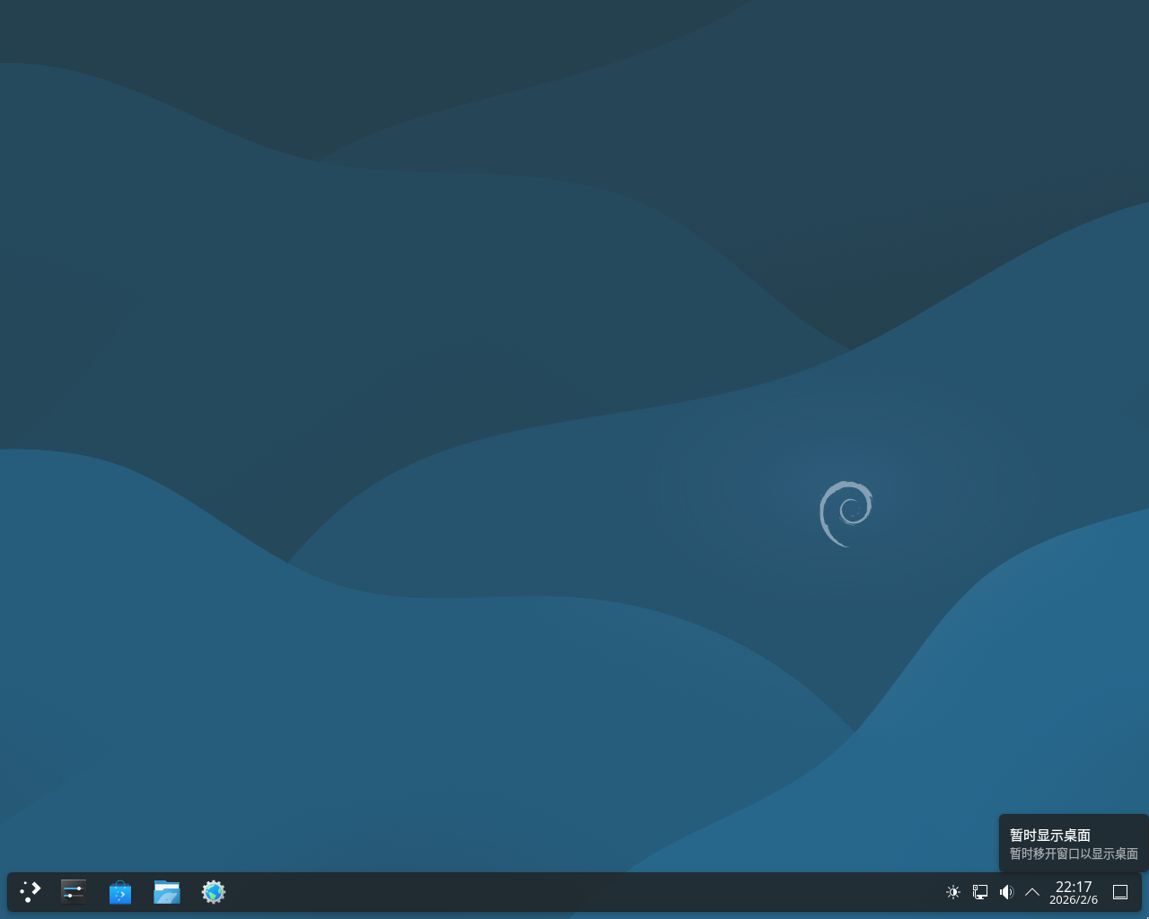
Task: Click the 暂时显示桌面 tooltip title
Action: [x=1049, y=836]
